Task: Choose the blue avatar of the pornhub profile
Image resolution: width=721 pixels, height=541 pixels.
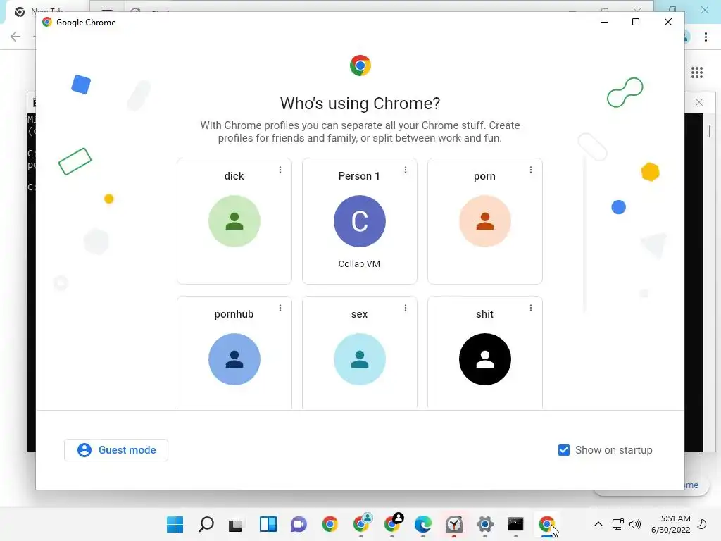Action: tap(234, 359)
